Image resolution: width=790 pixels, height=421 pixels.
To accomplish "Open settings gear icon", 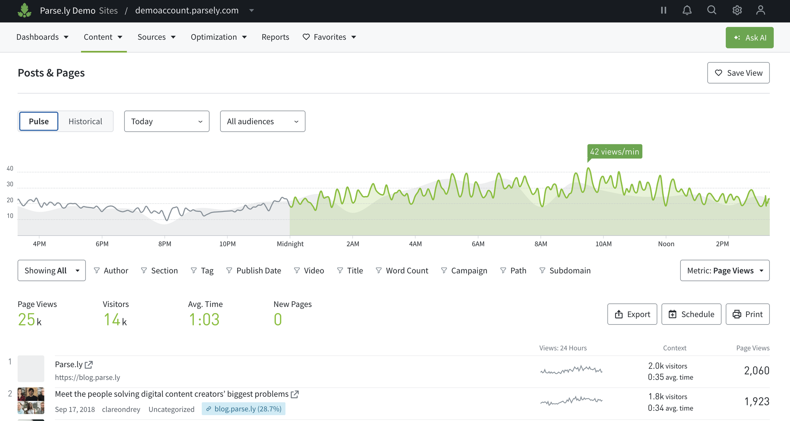I will coord(737,10).
